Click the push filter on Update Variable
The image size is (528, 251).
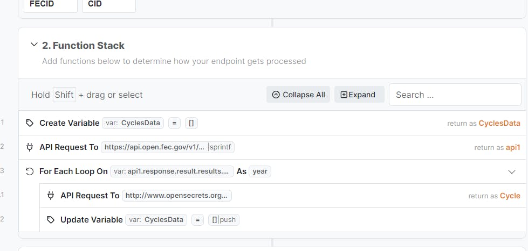point(229,220)
